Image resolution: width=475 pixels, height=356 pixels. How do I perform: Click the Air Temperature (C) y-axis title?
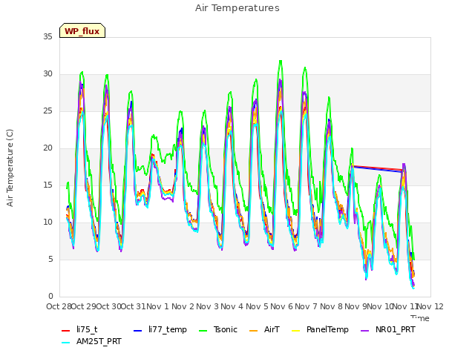tap(10, 168)
